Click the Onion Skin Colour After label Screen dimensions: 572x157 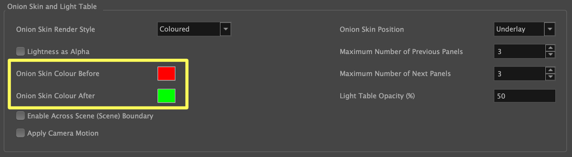[x=55, y=96]
